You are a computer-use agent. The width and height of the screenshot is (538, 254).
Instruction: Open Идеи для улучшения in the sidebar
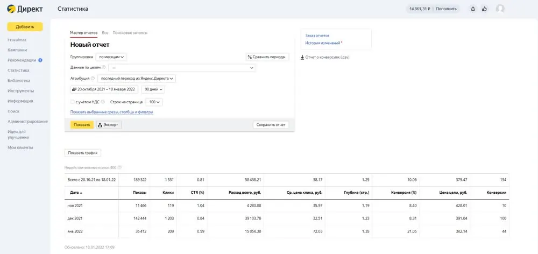(x=18, y=135)
